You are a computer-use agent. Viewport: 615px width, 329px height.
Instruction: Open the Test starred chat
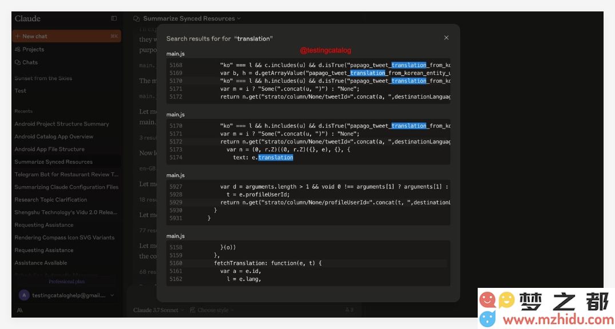point(21,91)
